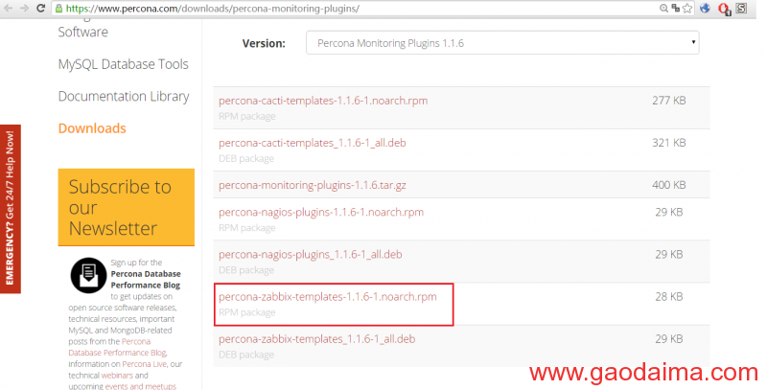The height and width of the screenshot is (390, 767).
Task: Click the 277 KB size value
Action: (x=668, y=101)
